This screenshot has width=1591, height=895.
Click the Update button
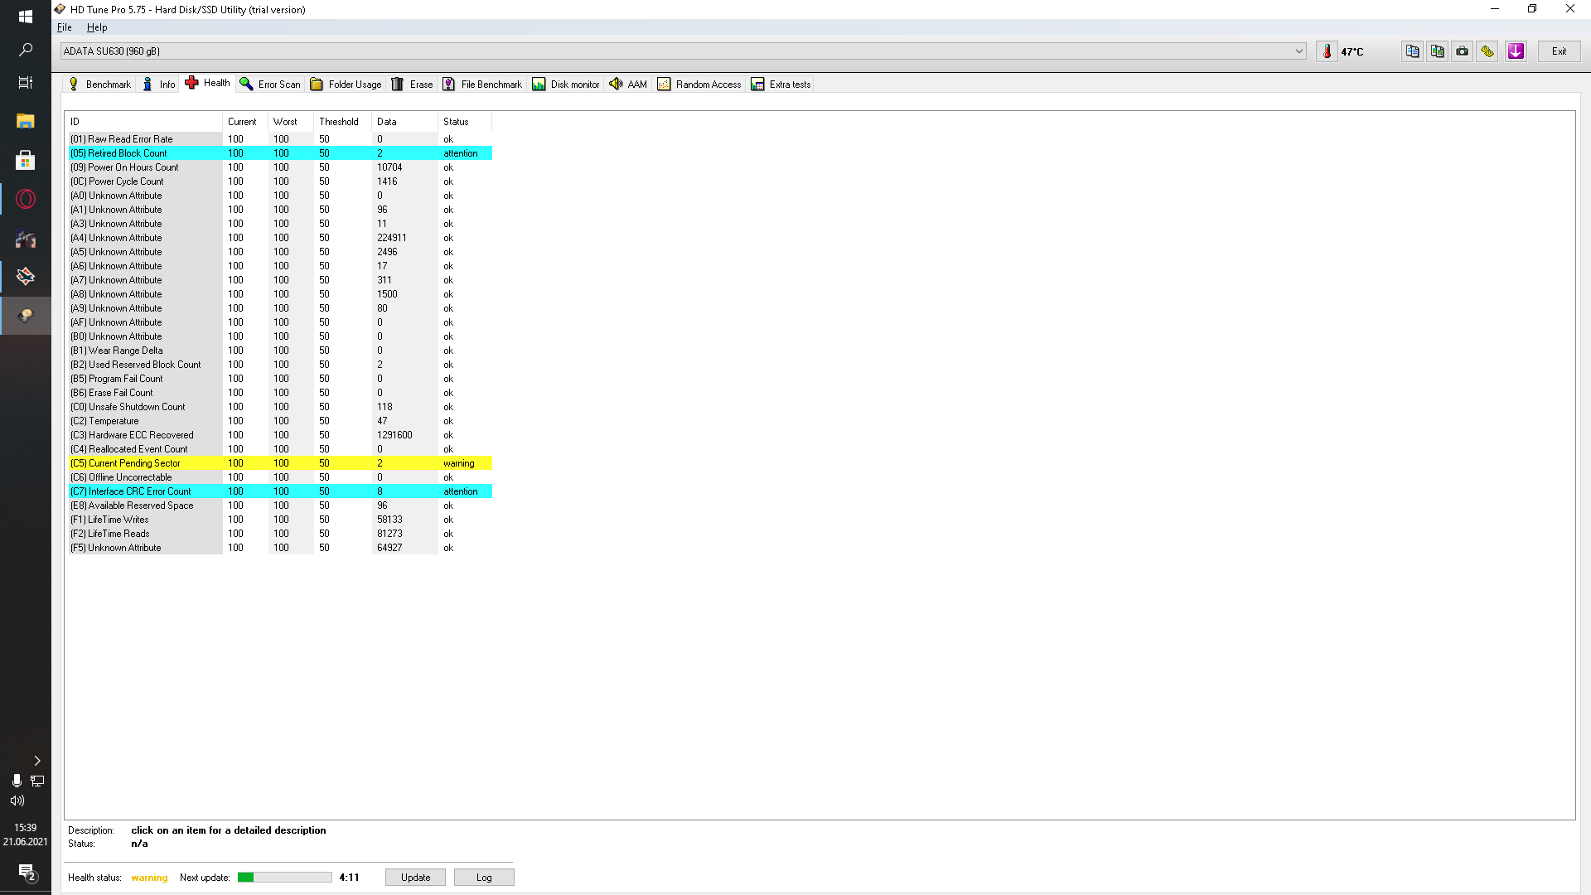coord(415,878)
